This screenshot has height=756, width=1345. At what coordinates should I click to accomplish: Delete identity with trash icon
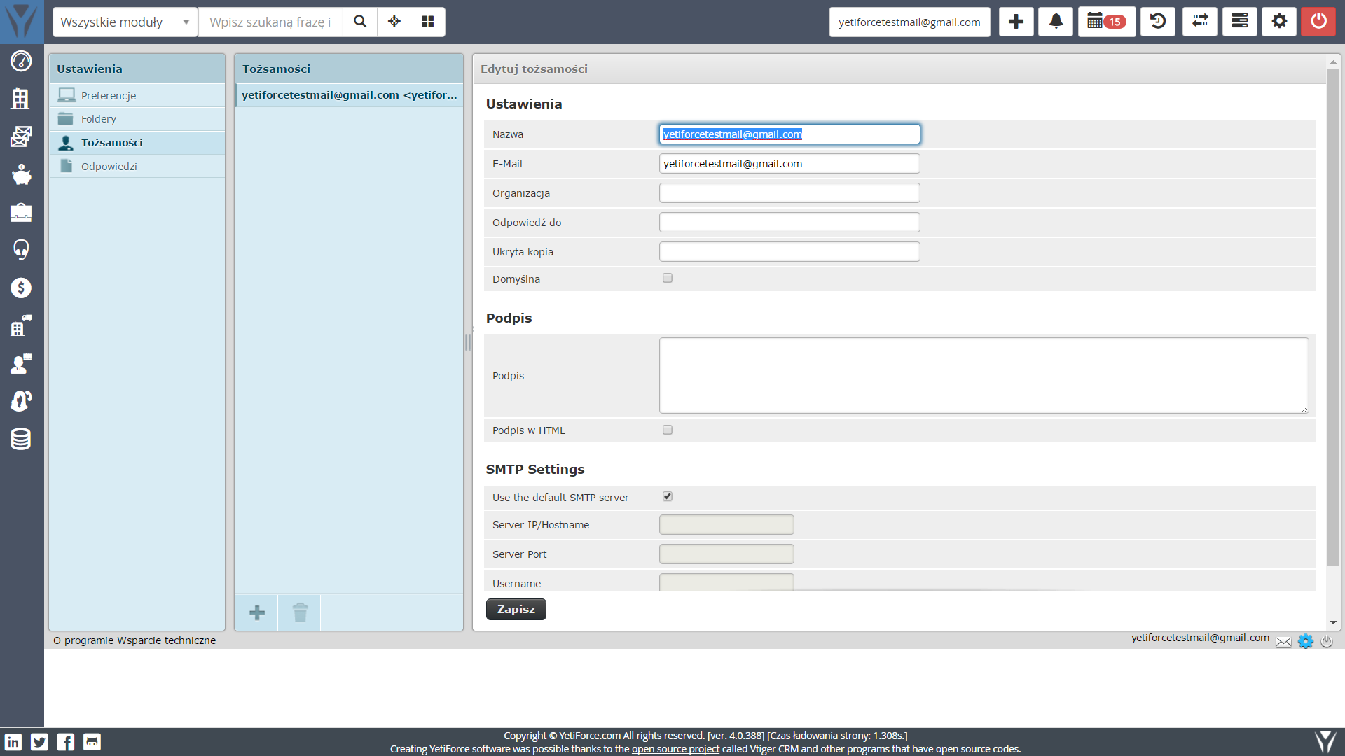click(x=300, y=612)
